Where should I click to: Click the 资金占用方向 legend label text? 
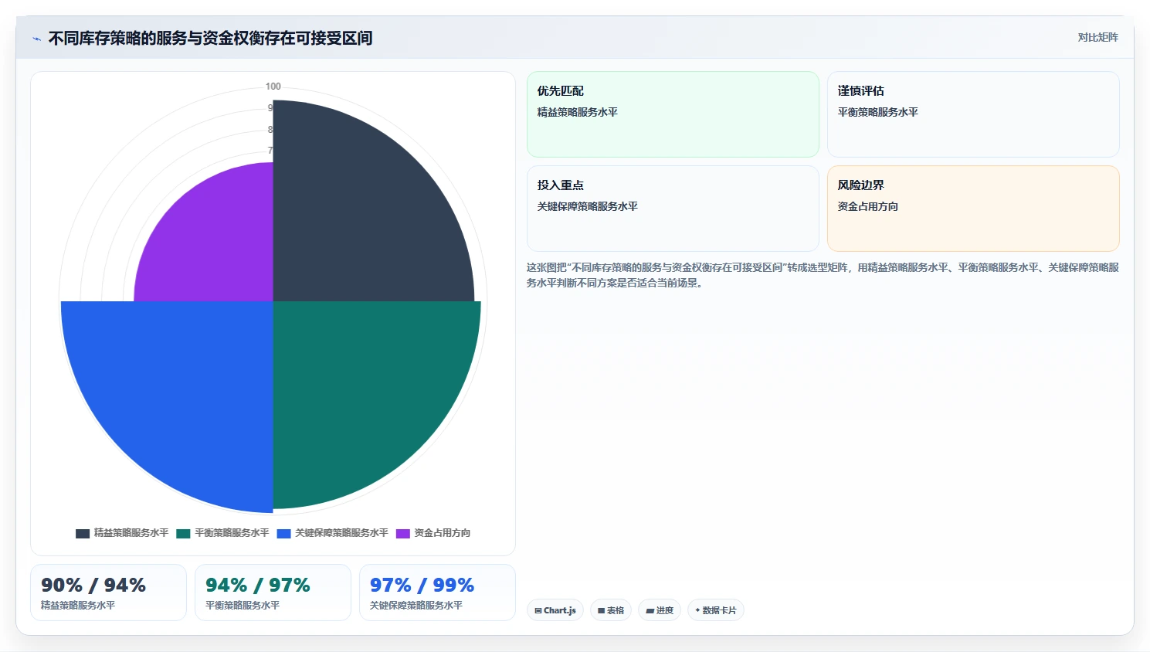pyautogui.click(x=443, y=533)
